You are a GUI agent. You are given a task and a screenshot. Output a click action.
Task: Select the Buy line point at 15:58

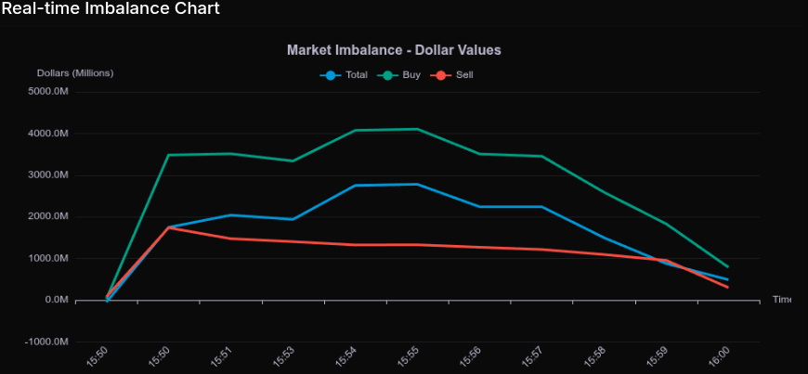[x=604, y=192]
